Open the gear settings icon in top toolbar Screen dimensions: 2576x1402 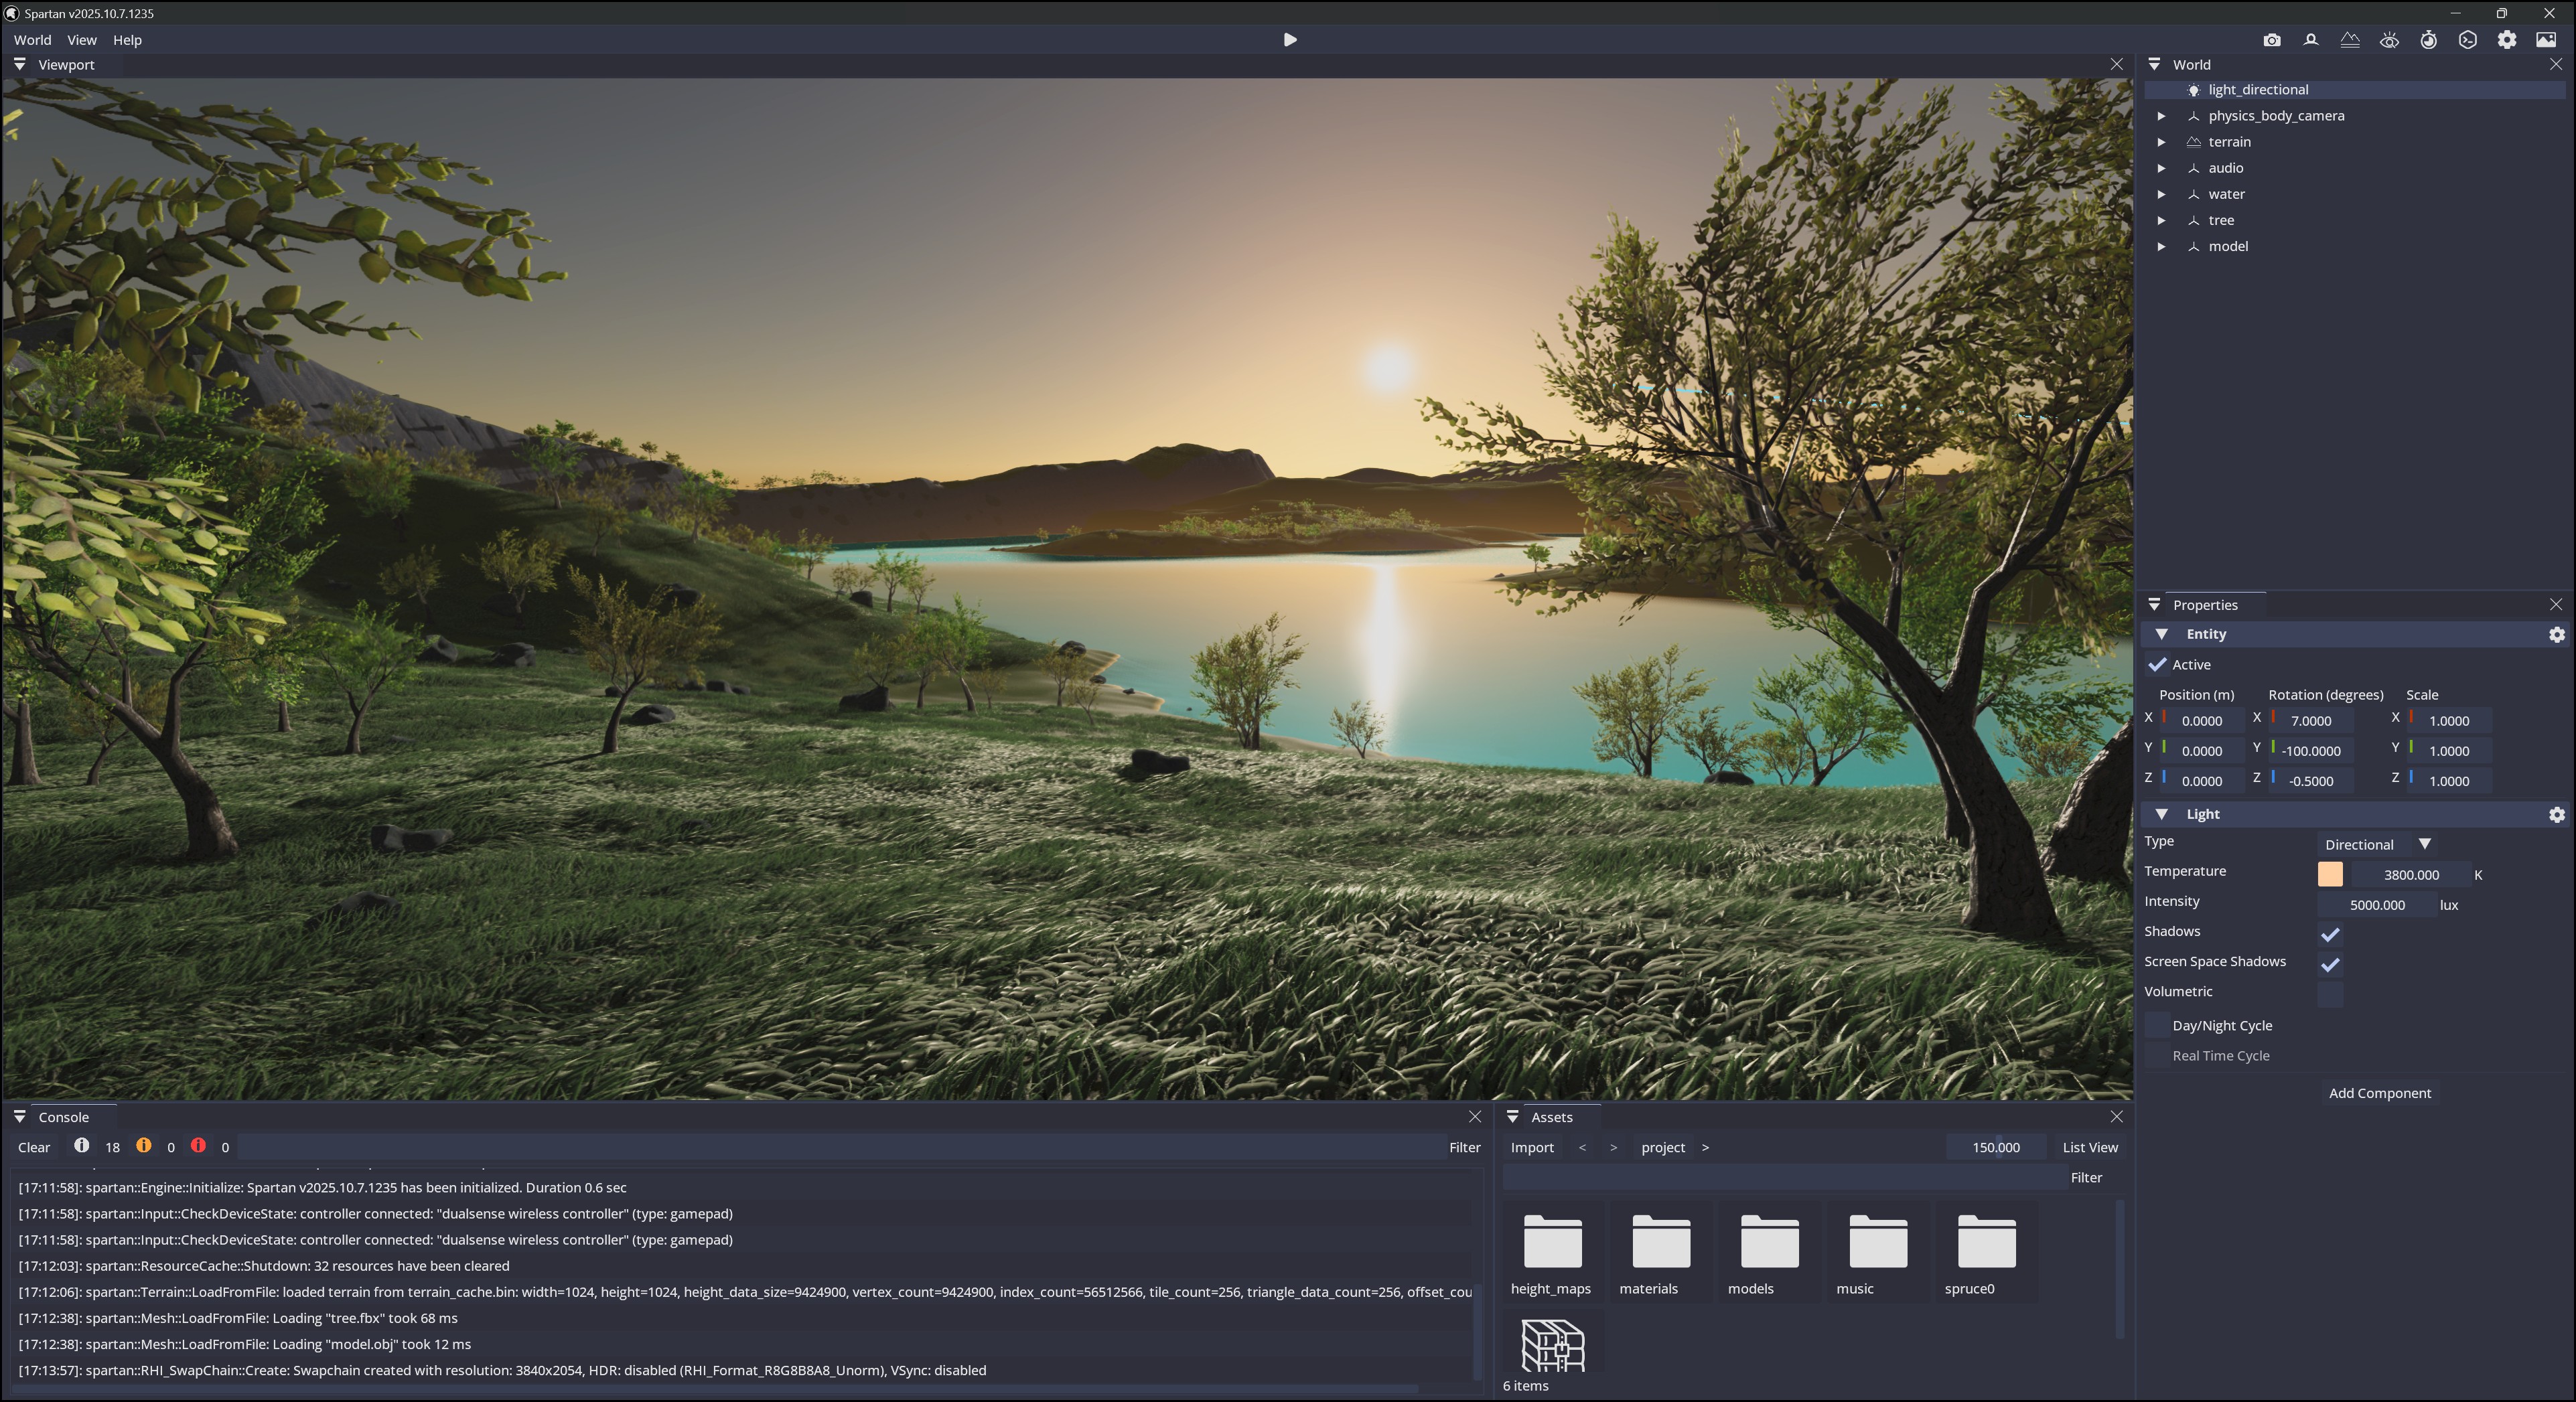tap(2506, 40)
